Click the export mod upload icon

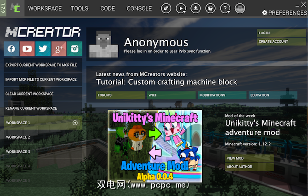coord(196,8)
